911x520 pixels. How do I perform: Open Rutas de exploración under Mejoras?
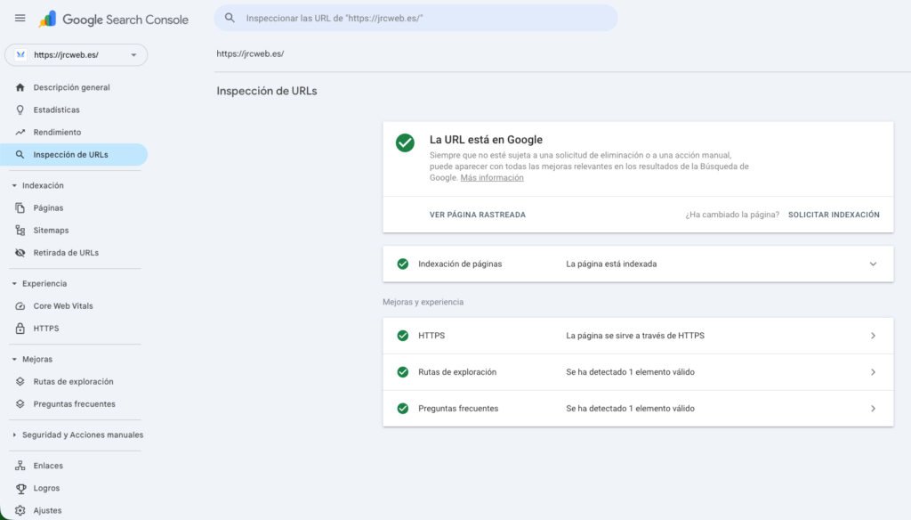(73, 381)
